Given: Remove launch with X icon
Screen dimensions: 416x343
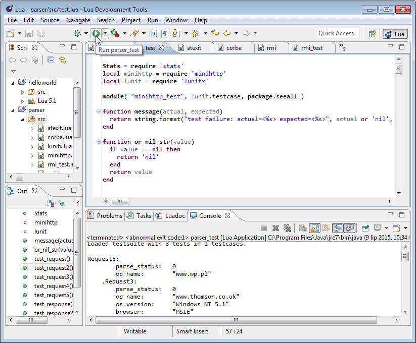Looking at the screenshot, I should click(x=275, y=228).
